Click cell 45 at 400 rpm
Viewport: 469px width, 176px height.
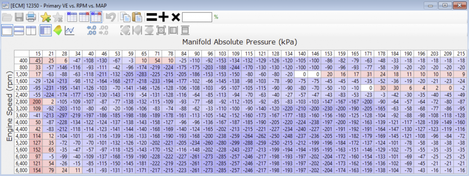point(36,60)
